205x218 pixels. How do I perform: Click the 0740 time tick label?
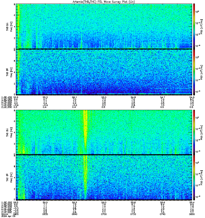162,214
